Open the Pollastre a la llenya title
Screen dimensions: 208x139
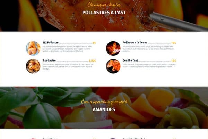coord(135,42)
